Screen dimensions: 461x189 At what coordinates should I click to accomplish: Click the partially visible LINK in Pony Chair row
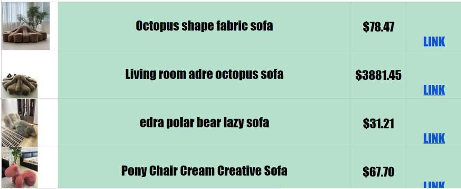434,185
